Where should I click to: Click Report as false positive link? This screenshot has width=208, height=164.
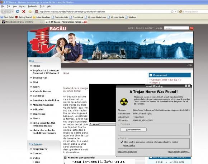[179, 151]
